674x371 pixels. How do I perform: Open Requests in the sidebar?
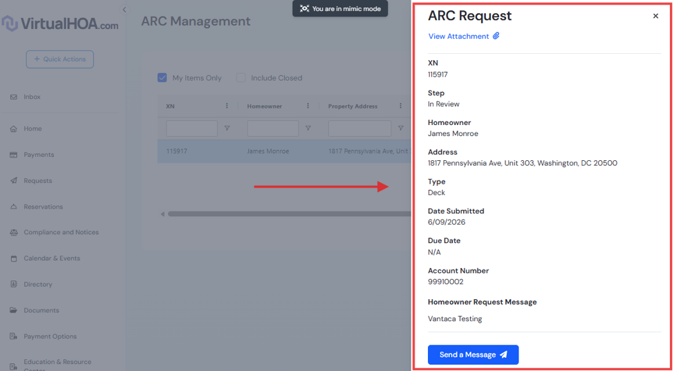tap(38, 181)
